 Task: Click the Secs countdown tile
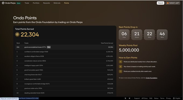162,35
